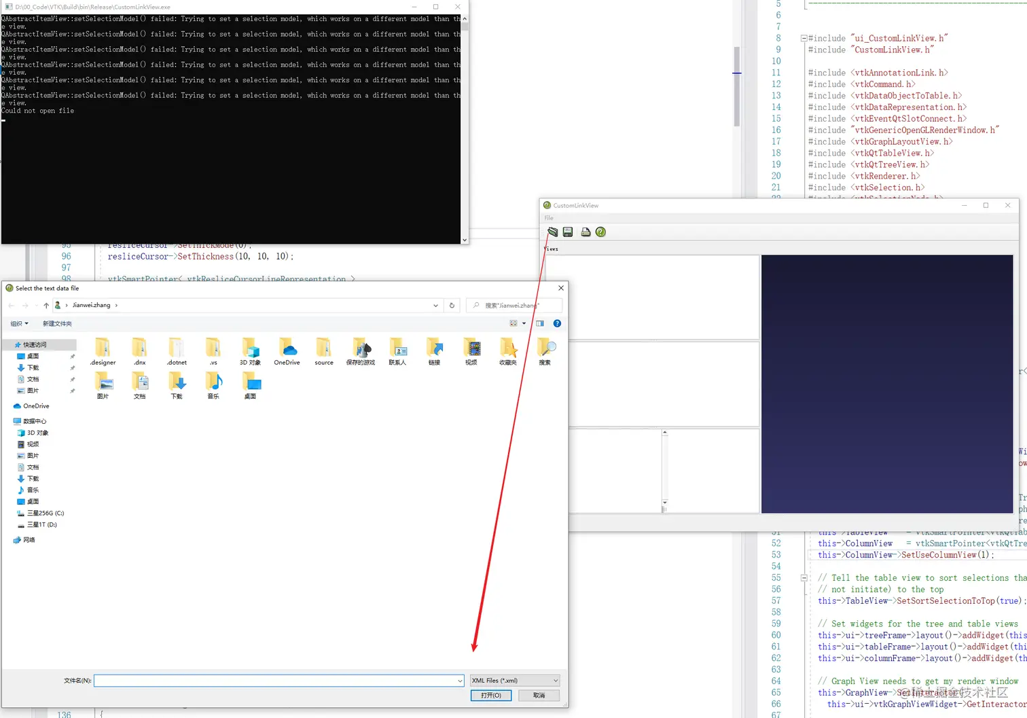The width and height of the screenshot is (1027, 718).
Task: Click the green Help icon in CustomLinkView
Action: point(600,232)
